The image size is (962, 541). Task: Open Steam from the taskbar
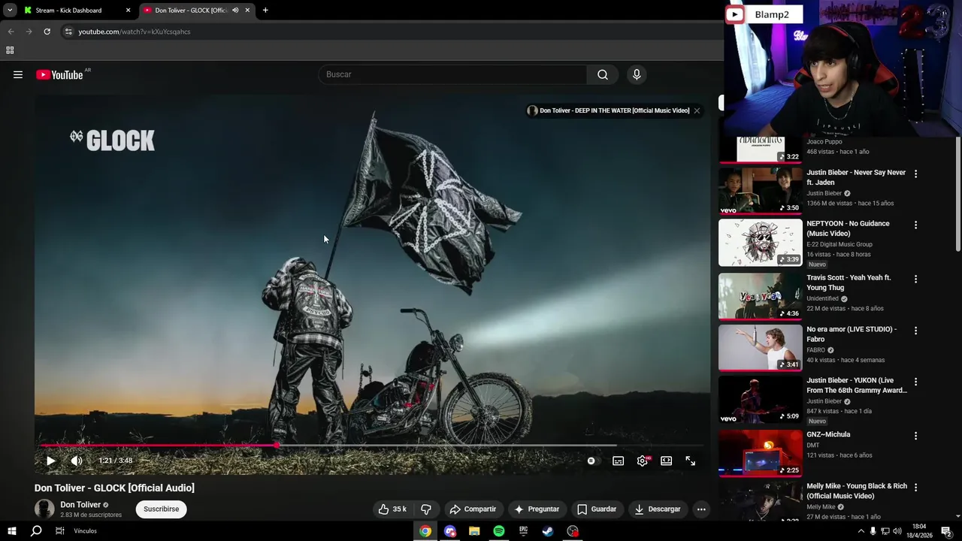548,531
